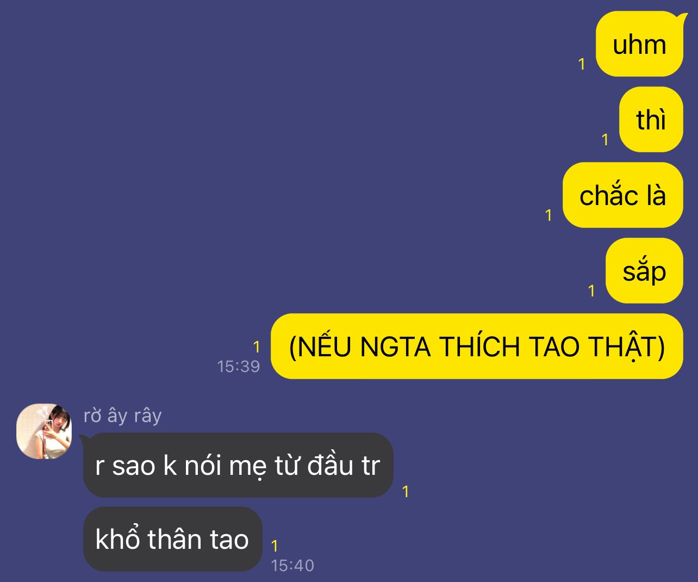Select the 'chắc là' message bubble
This screenshot has height=582, width=698.
coord(622,195)
